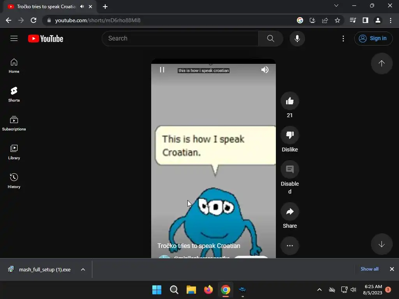Click the address bar URL
The height and width of the screenshot is (299, 399).
pyautogui.click(x=98, y=20)
